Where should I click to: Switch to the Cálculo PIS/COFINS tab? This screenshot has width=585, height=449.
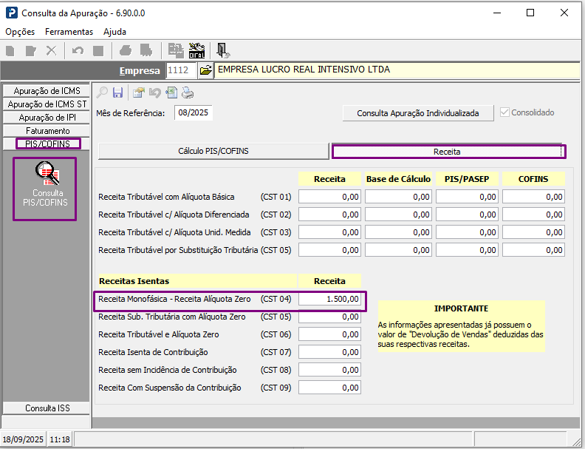point(213,151)
